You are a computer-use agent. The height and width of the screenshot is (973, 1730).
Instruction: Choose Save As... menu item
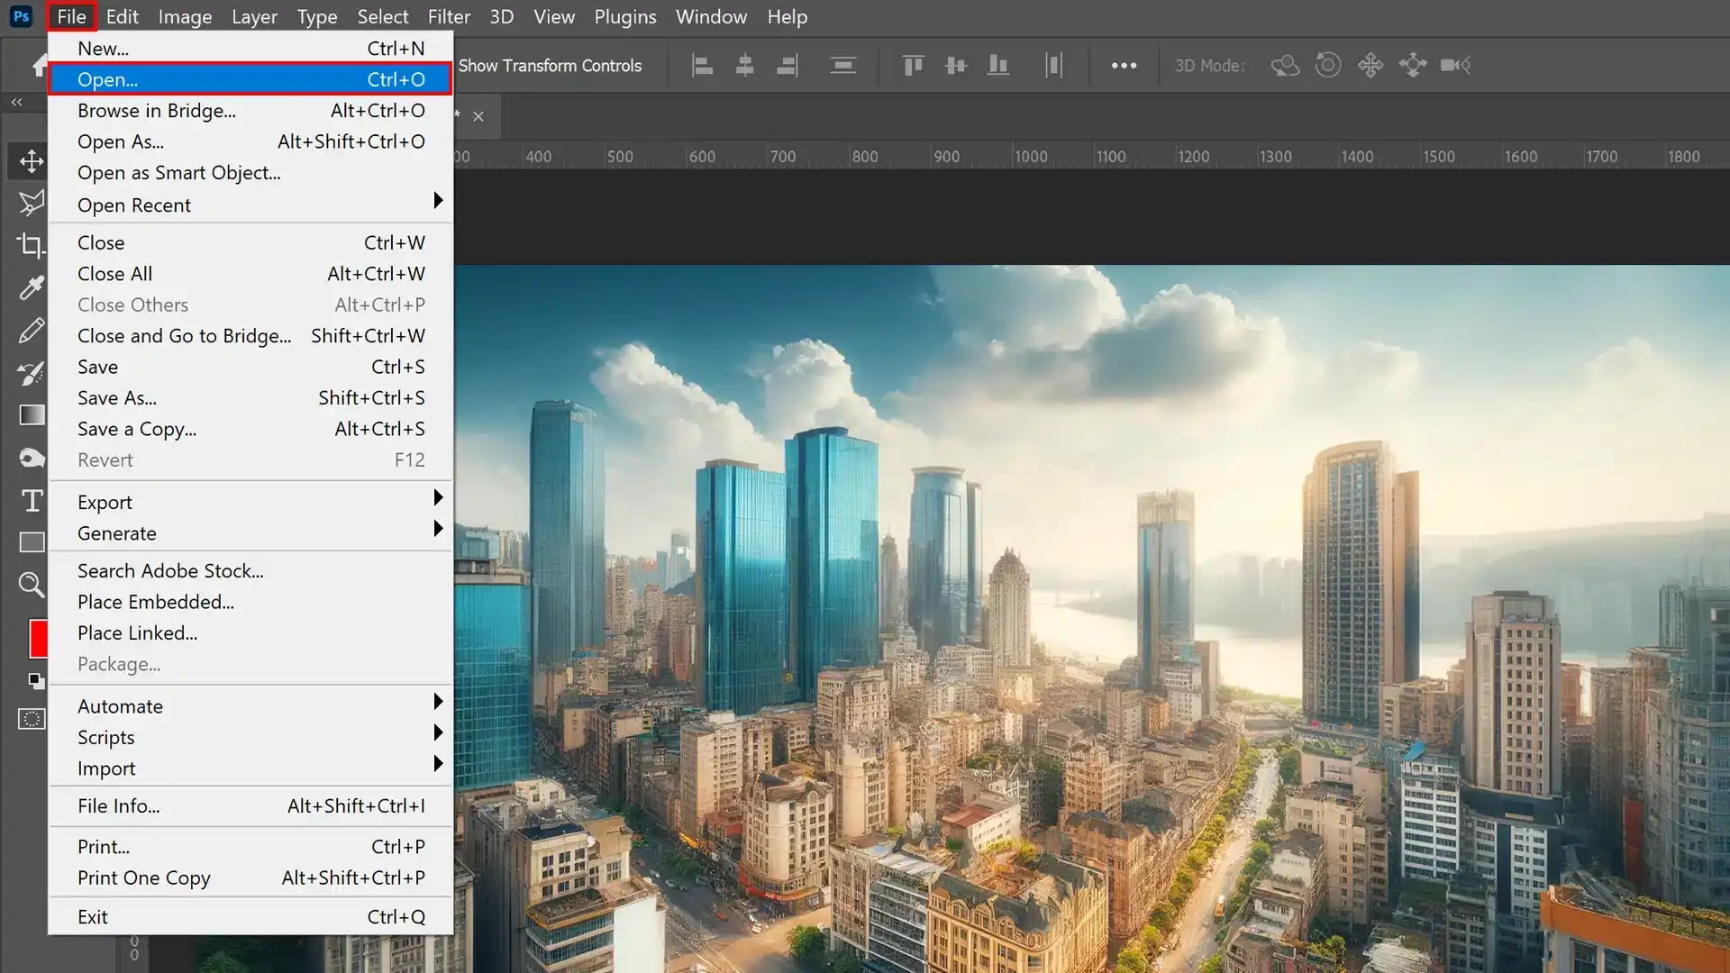pos(250,398)
